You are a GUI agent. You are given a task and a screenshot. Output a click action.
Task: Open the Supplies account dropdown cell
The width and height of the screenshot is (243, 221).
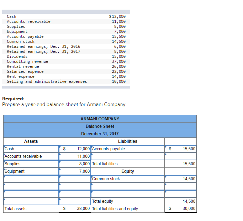tap(31, 164)
